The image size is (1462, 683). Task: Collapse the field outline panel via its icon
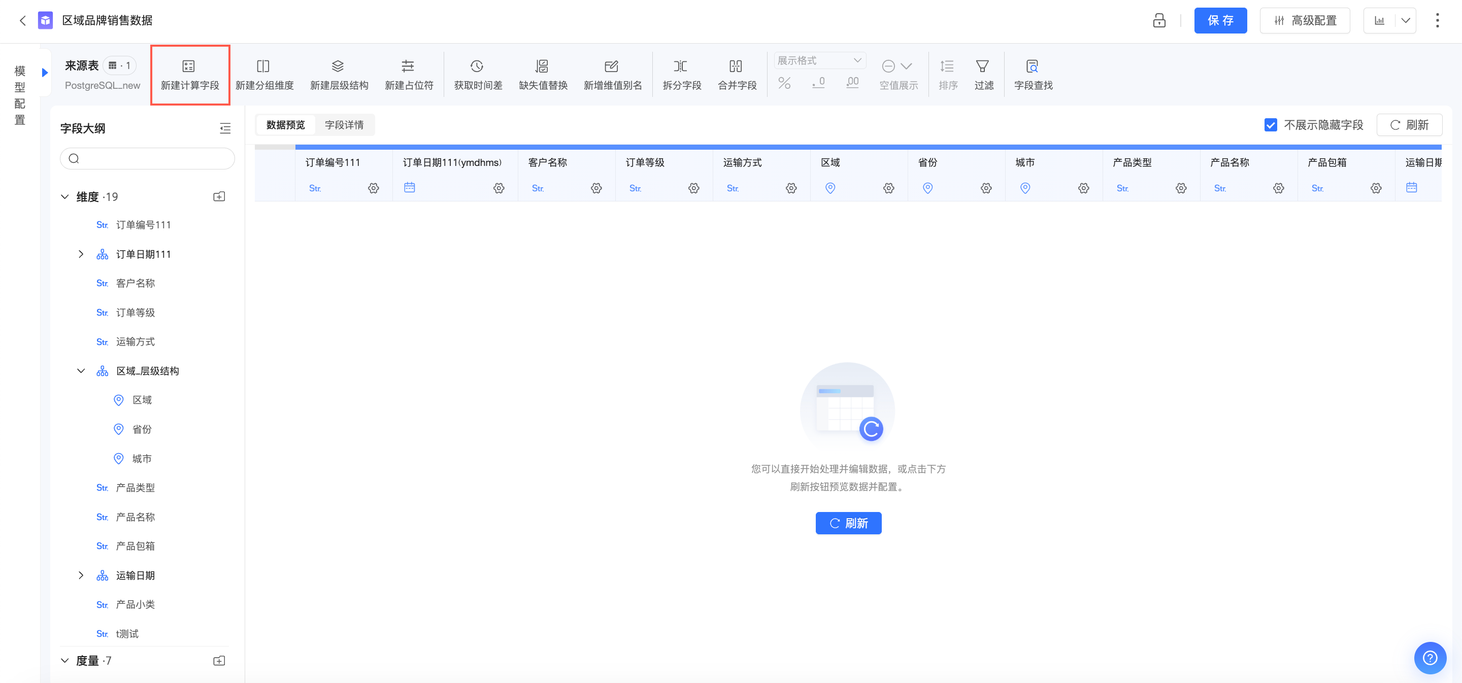[225, 128]
